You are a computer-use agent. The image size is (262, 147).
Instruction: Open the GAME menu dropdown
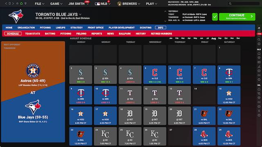[x=56, y=4]
